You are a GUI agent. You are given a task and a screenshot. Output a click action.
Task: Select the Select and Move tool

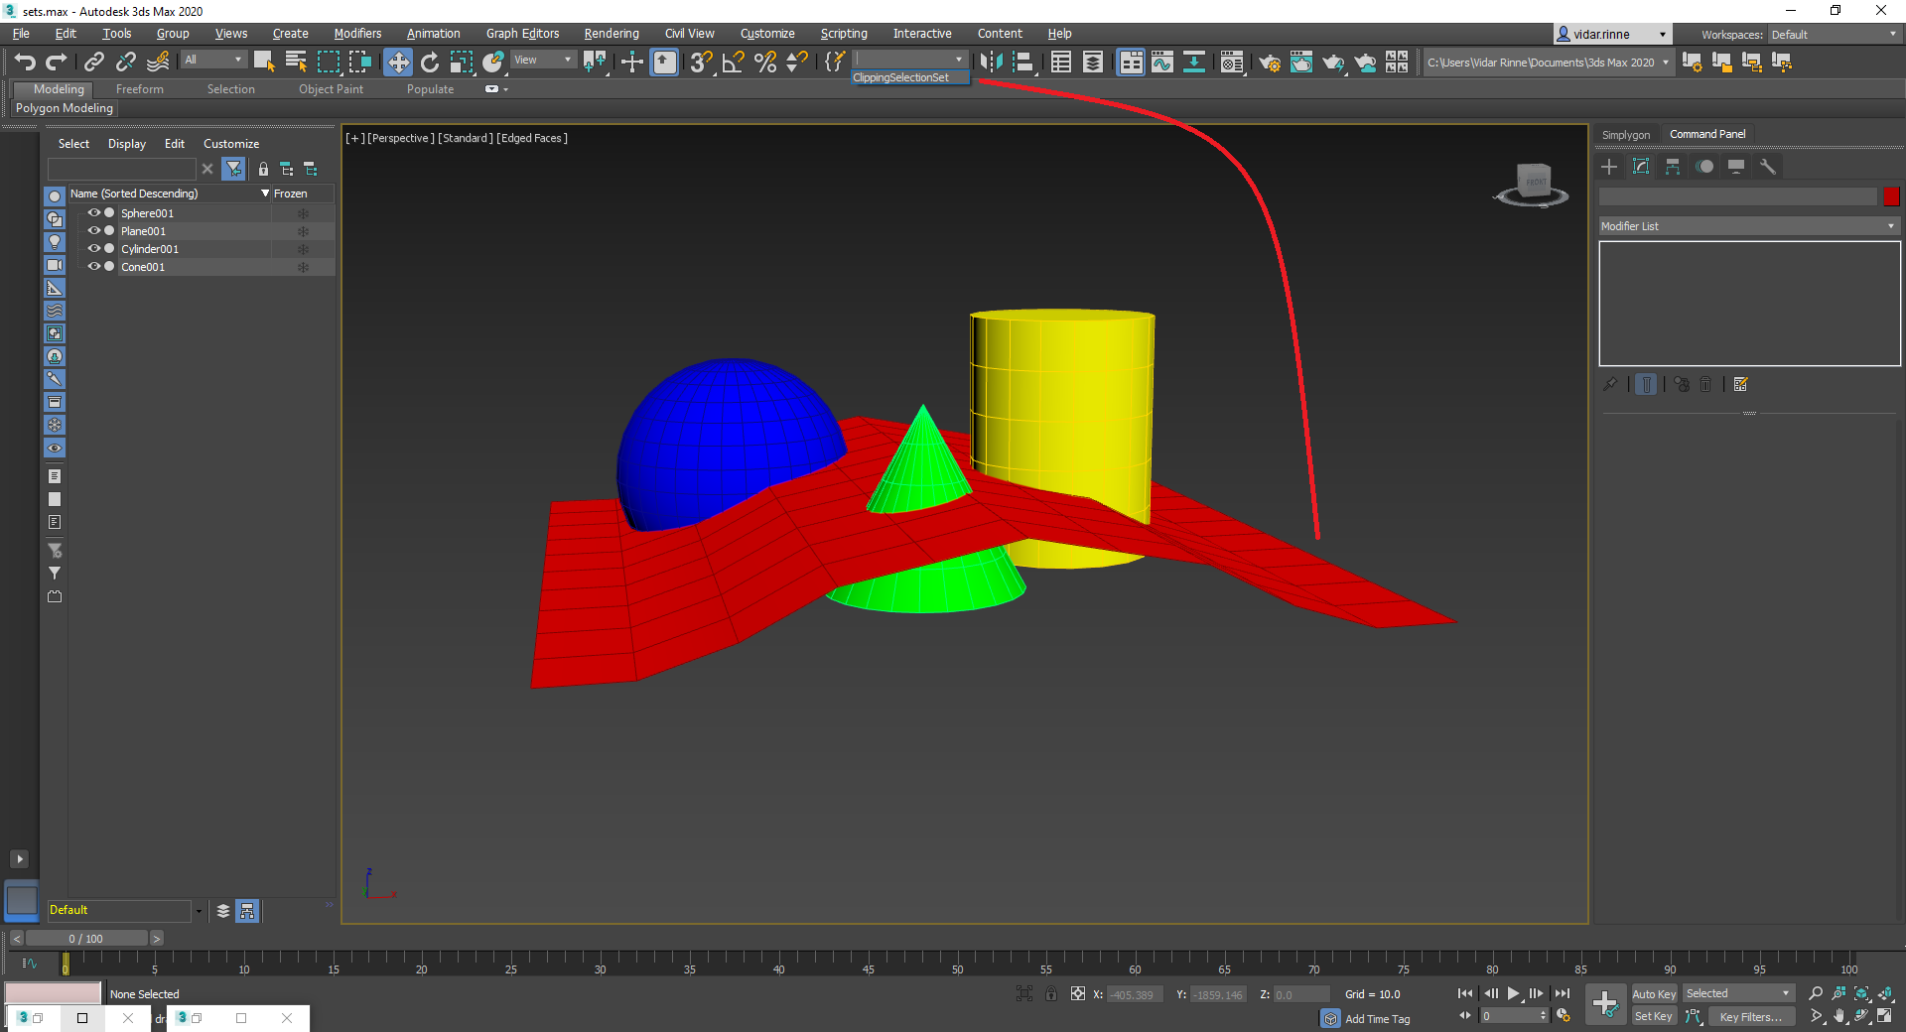397,63
